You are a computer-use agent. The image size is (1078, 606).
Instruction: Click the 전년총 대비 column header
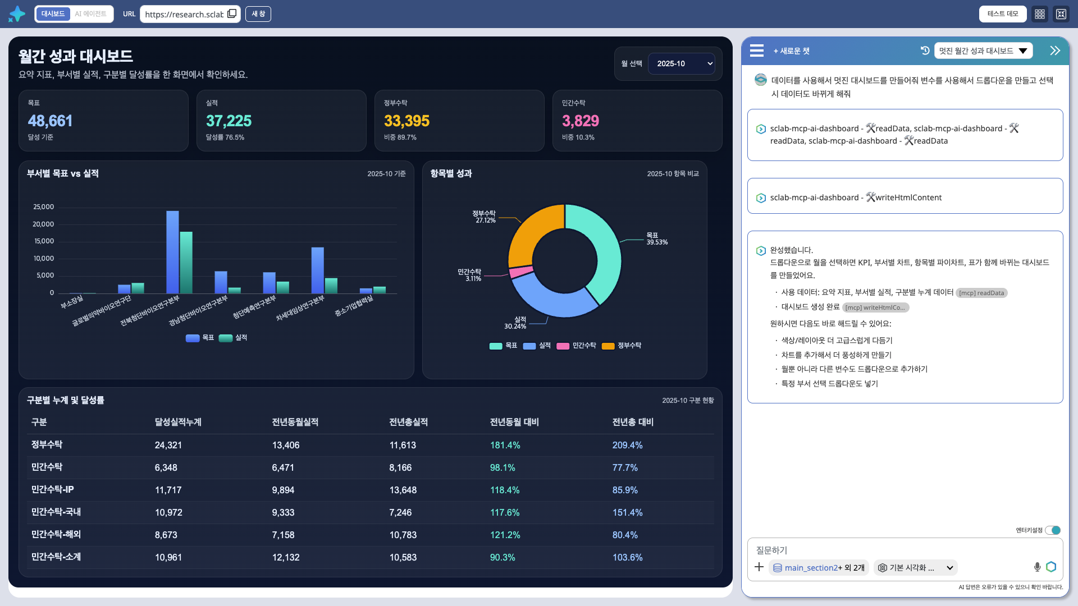tap(633, 422)
